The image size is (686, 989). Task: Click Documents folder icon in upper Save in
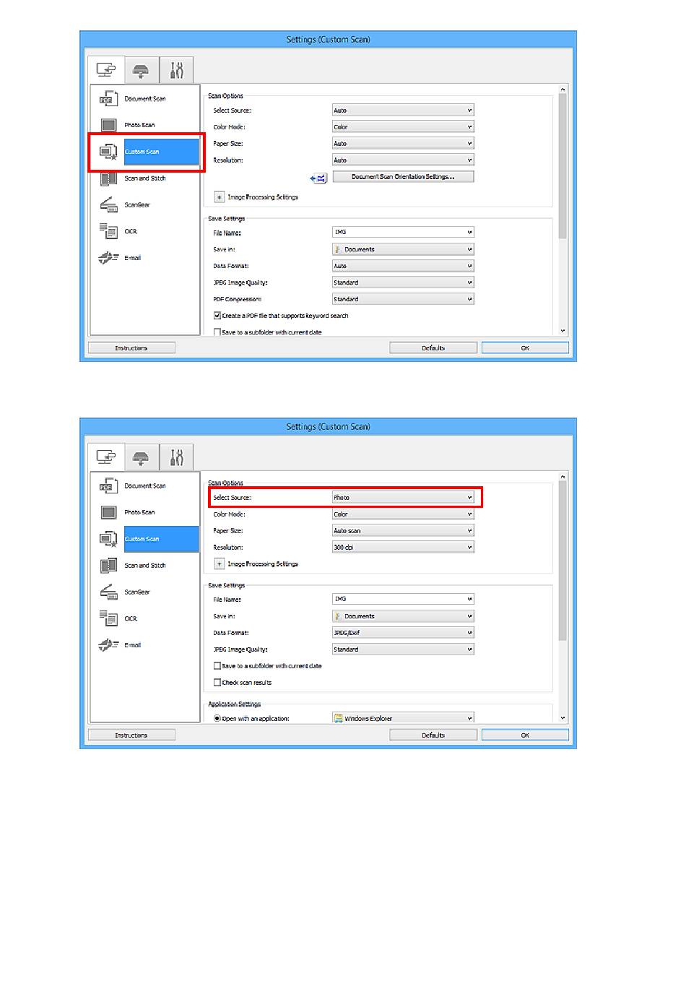pos(338,249)
